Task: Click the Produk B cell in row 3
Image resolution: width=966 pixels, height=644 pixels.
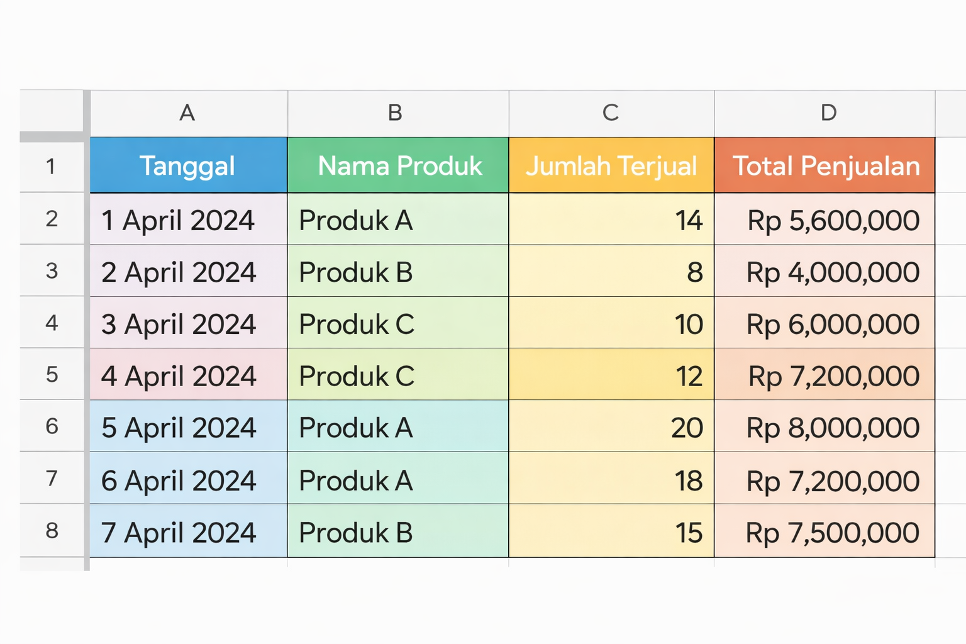Action: tap(397, 272)
